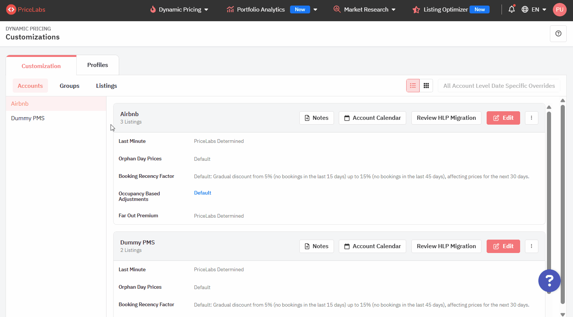Image resolution: width=573 pixels, height=317 pixels.
Task: Select Dummy PMS in the accounts sidebar
Action: [x=56, y=118]
